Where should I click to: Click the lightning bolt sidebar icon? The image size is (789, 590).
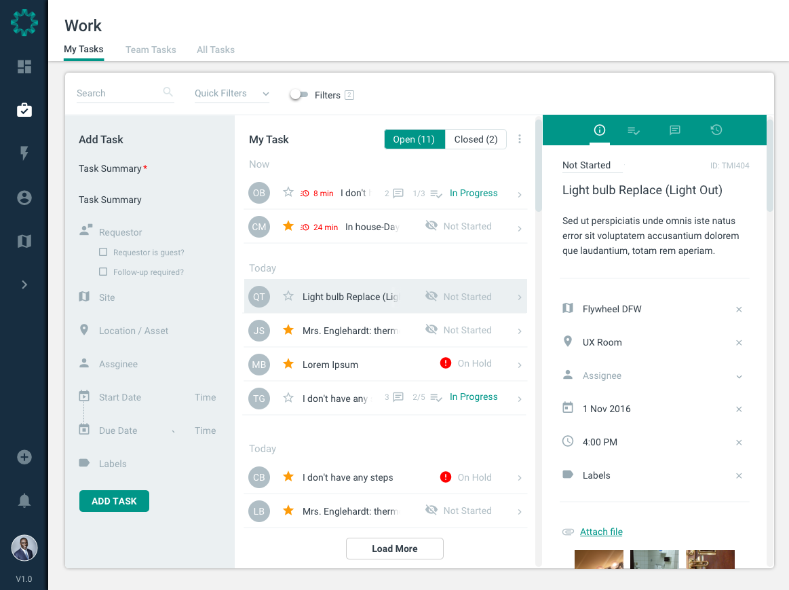(x=24, y=153)
